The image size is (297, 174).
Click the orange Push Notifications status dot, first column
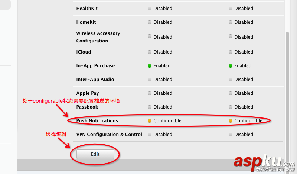(x=150, y=121)
